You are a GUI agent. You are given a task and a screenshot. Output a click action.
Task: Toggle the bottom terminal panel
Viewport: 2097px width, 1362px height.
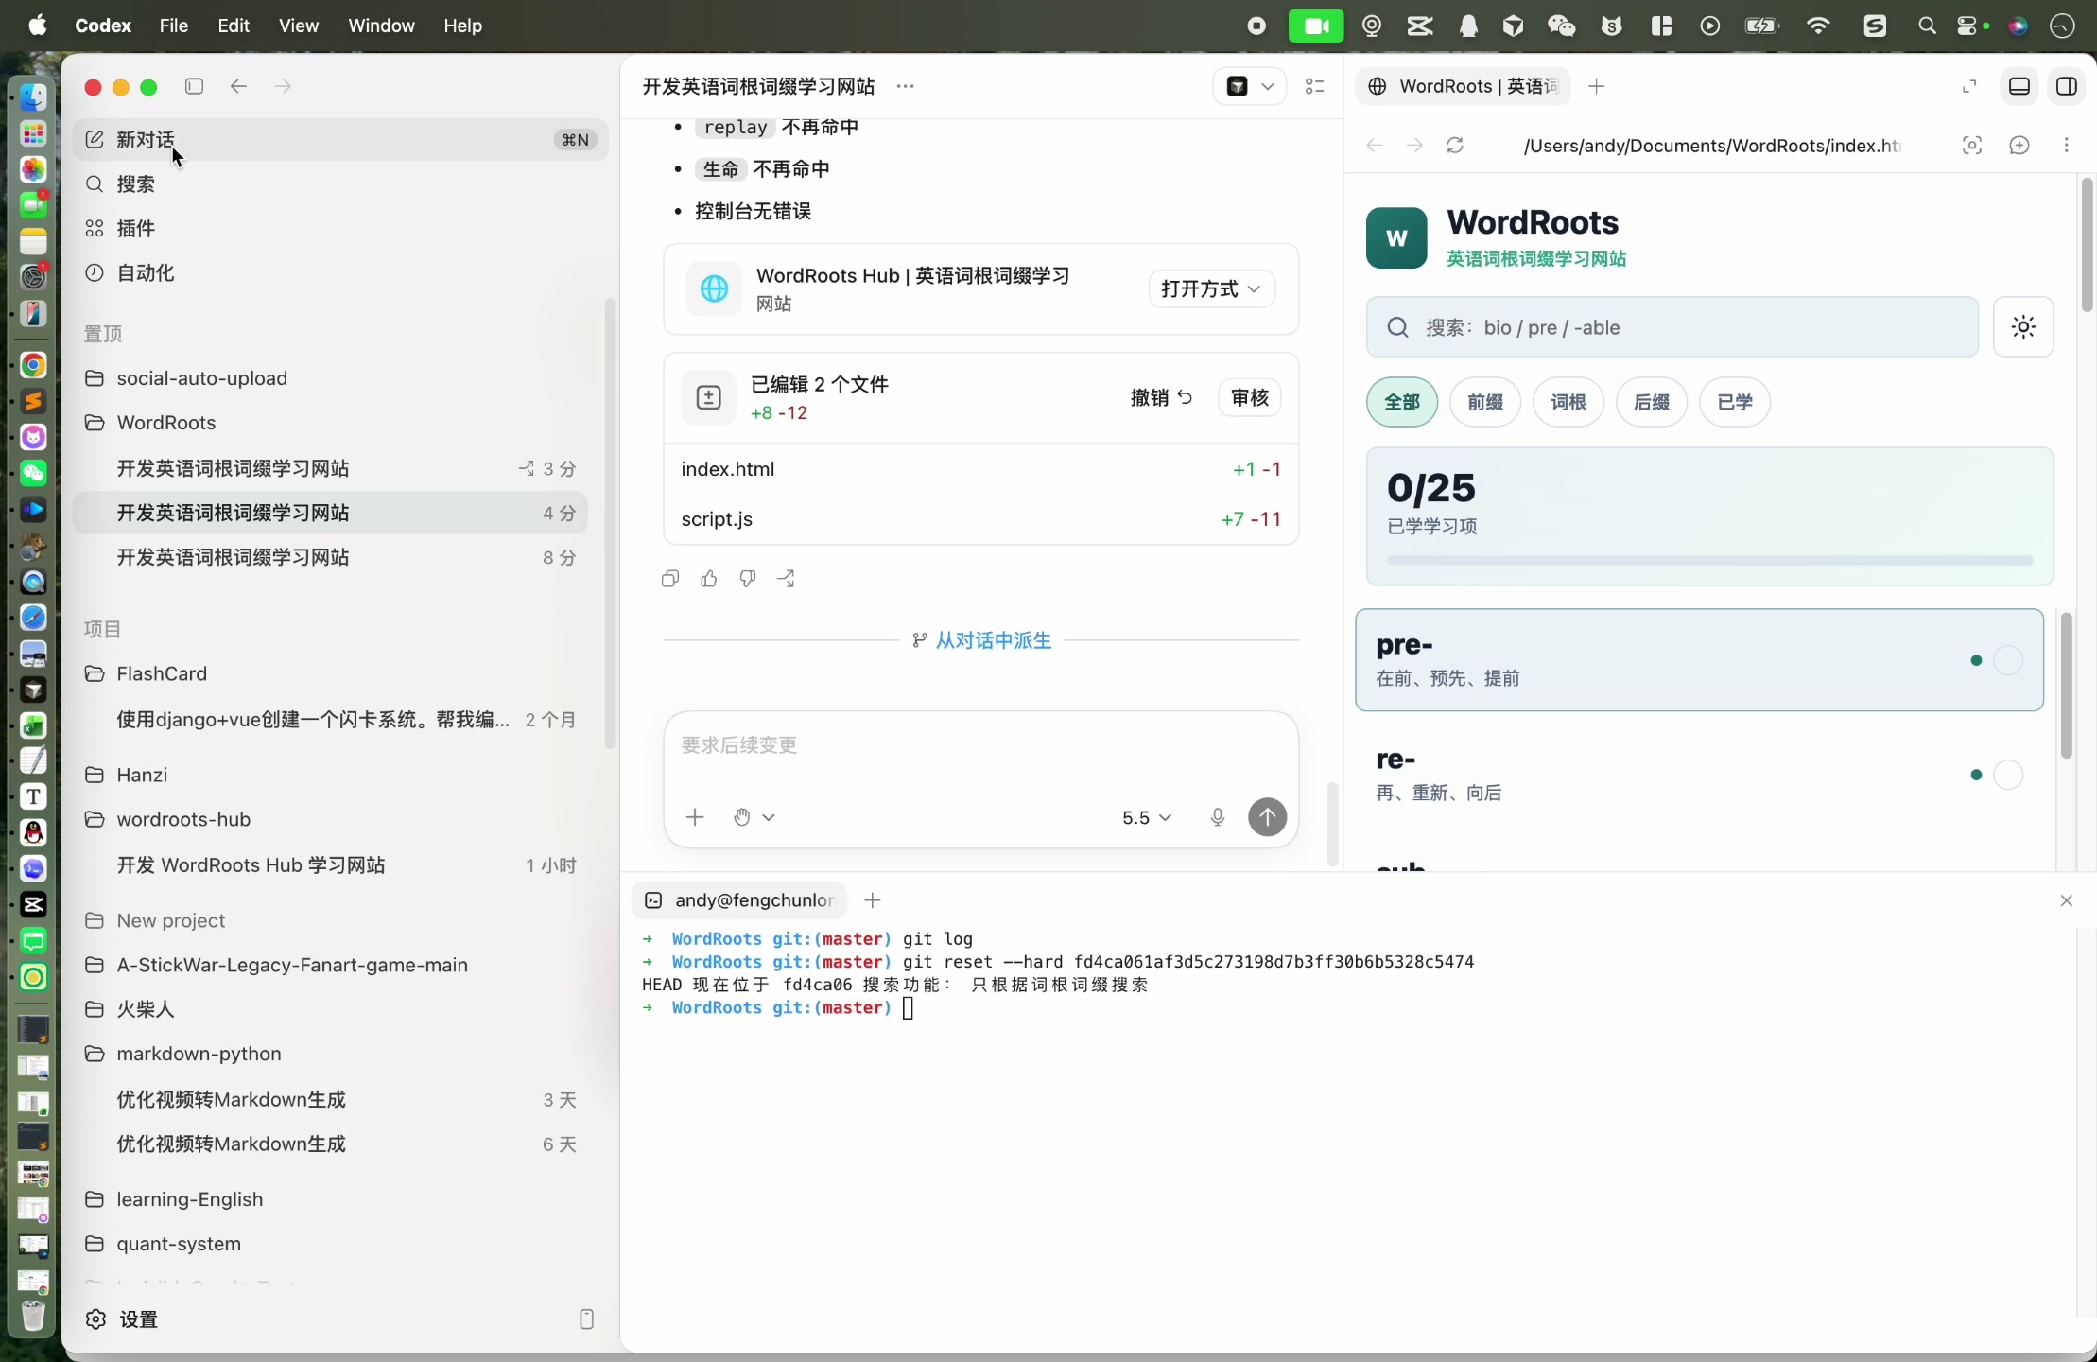[x=2019, y=86]
